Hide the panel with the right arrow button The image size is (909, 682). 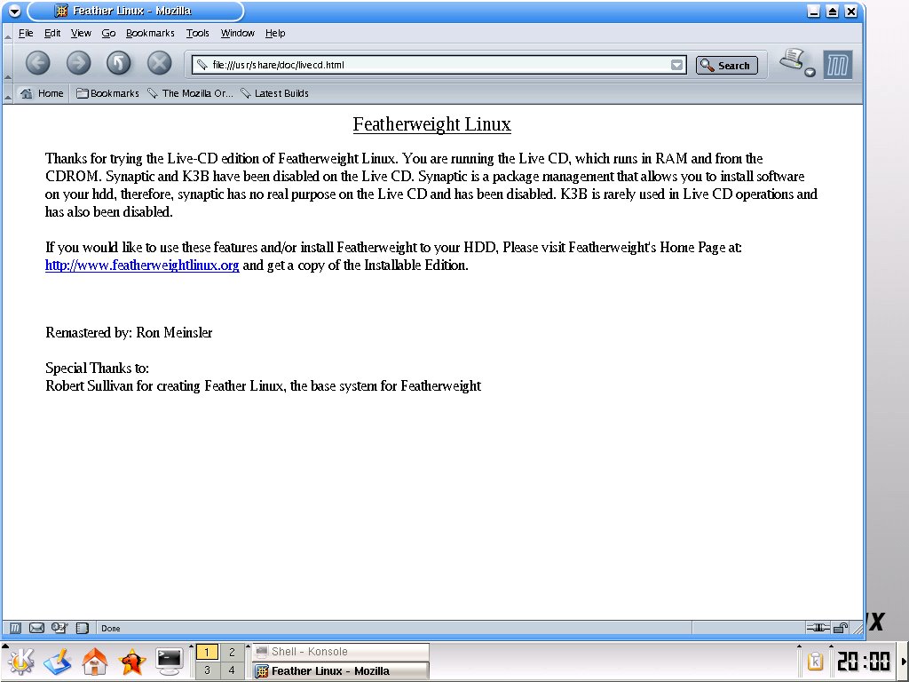click(904, 662)
